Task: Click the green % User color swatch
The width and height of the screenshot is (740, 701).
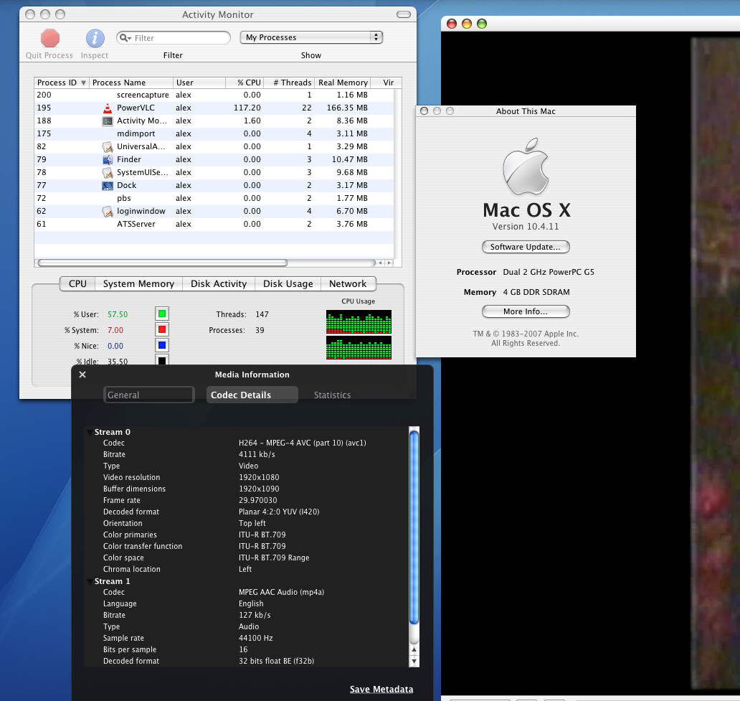Action: click(162, 314)
